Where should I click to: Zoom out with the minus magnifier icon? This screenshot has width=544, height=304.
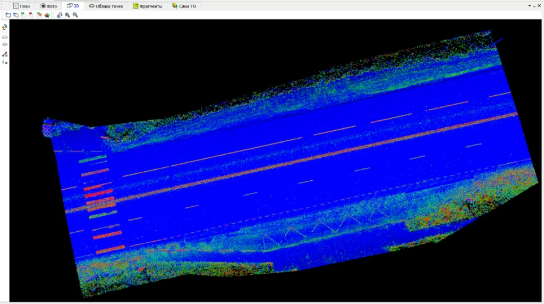point(75,15)
